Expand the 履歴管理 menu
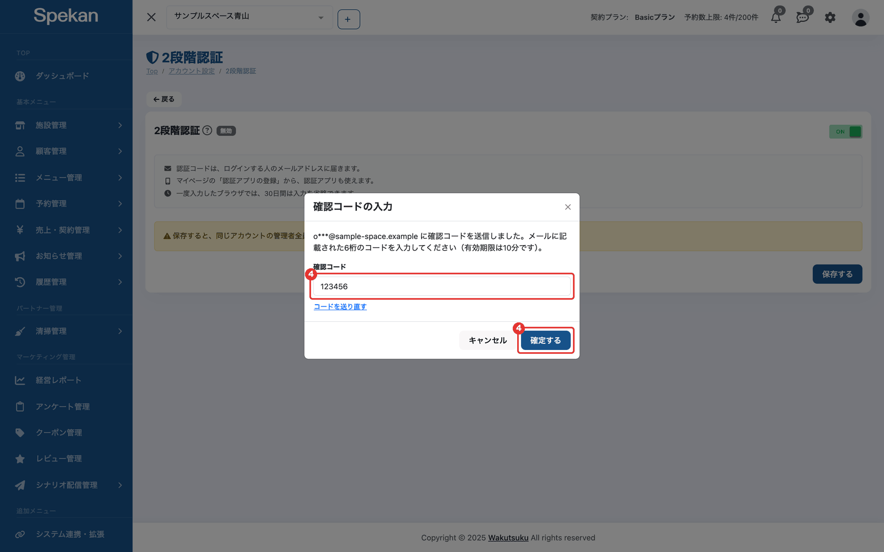Viewport: 884px width, 552px height. pos(66,282)
